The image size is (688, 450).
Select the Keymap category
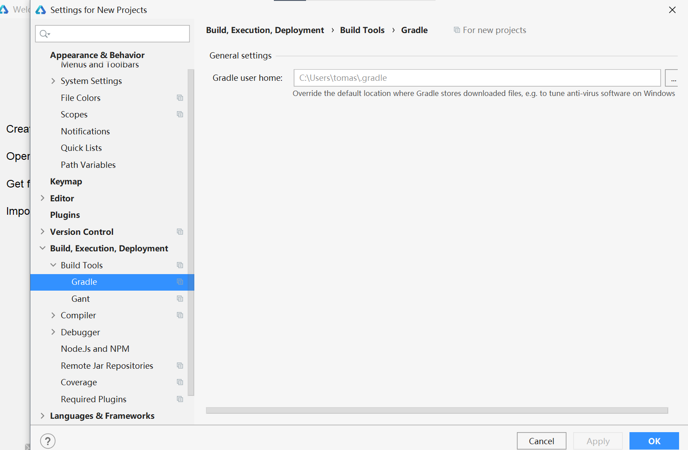pyautogui.click(x=66, y=181)
